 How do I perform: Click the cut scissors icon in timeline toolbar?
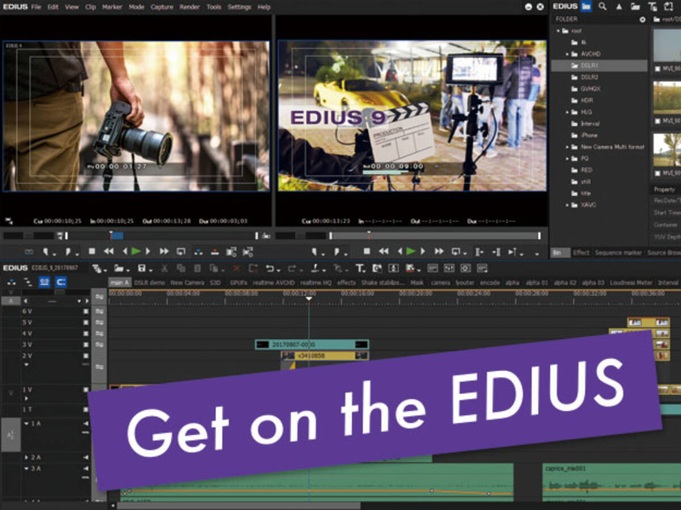[165, 268]
